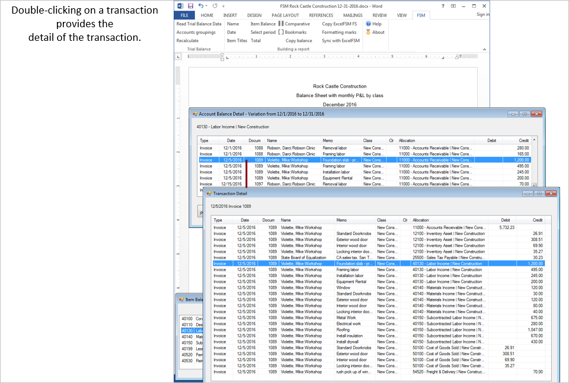Select the Install drywall 430.00 row
This screenshot has height=383, width=569.
click(378, 342)
